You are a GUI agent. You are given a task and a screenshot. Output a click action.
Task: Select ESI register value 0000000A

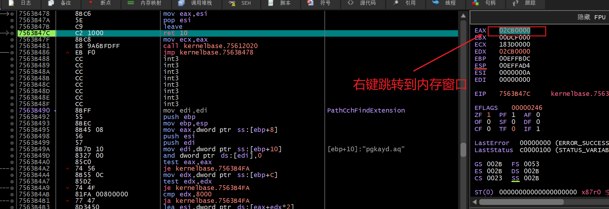[x=515, y=73]
